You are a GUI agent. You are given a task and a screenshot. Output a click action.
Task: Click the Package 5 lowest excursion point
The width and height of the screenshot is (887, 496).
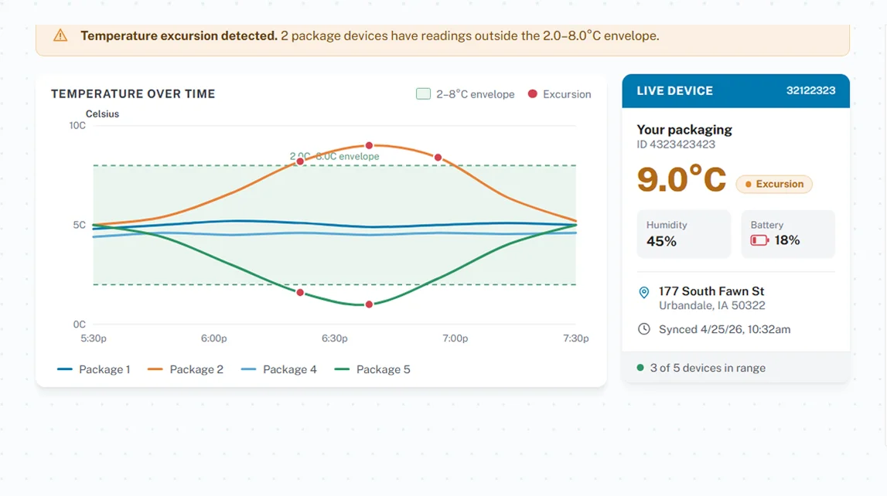pos(369,304)
